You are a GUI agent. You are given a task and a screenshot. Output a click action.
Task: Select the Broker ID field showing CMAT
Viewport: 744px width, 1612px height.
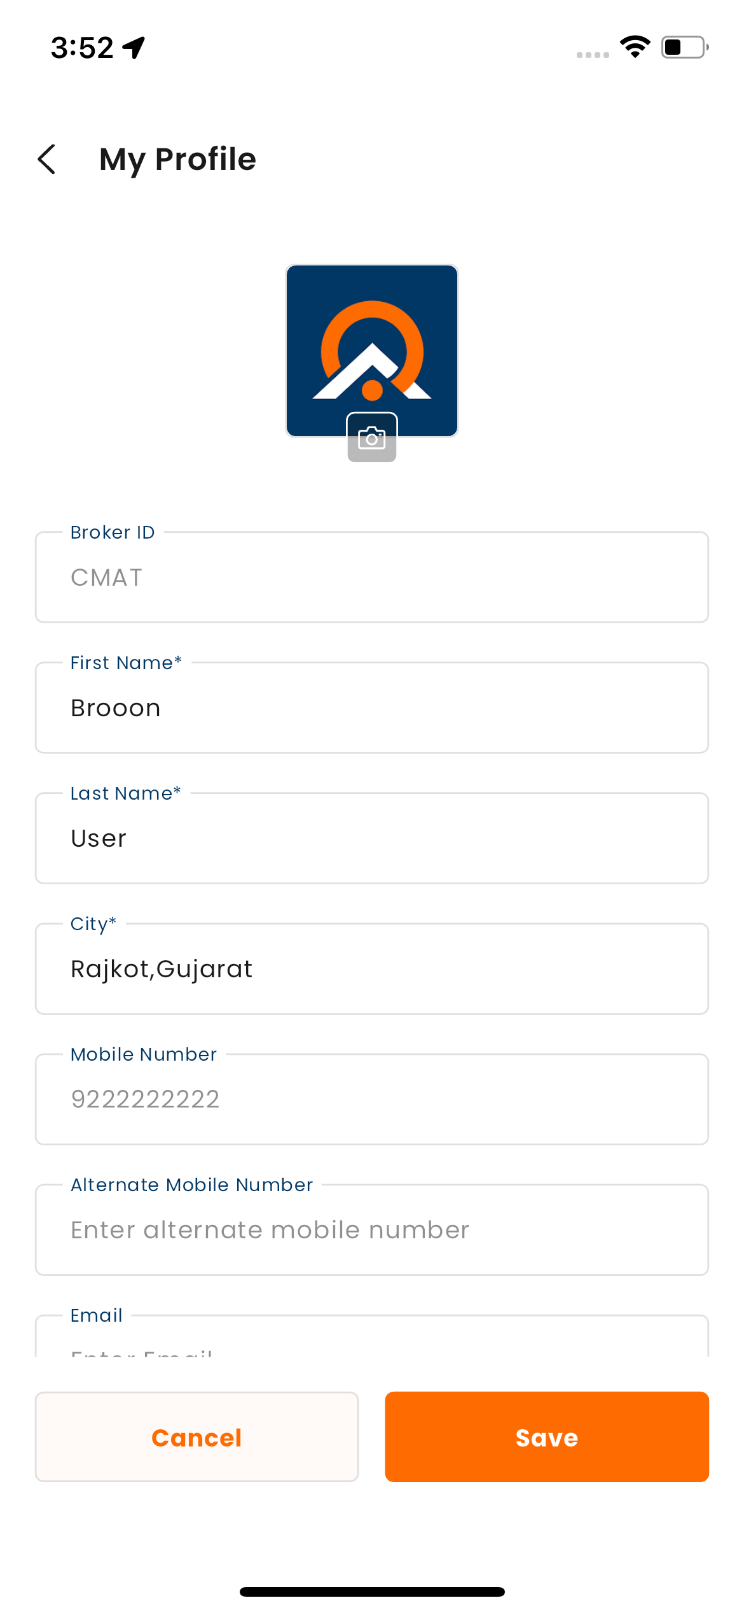[x=372, y=577]
